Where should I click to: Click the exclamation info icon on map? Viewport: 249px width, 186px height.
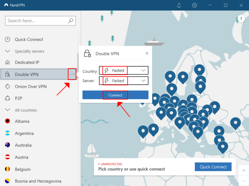coord(241,19)
